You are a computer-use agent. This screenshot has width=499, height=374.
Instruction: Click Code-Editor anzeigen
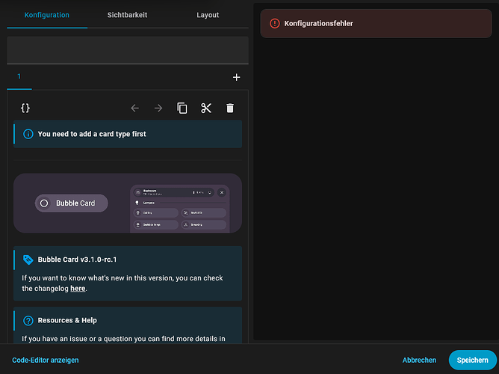click(46, 360)
